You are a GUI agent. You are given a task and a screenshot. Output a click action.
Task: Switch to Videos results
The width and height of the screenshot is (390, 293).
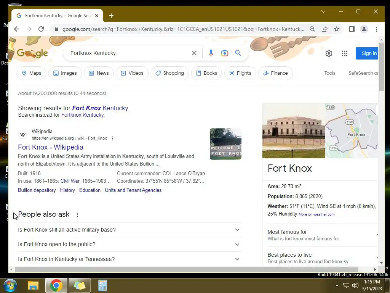132,73
